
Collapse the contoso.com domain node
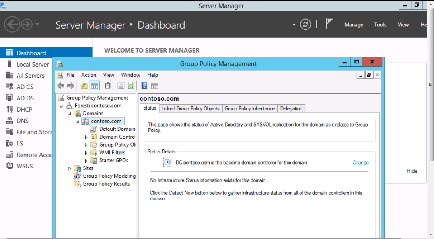(x=78, y=121)
